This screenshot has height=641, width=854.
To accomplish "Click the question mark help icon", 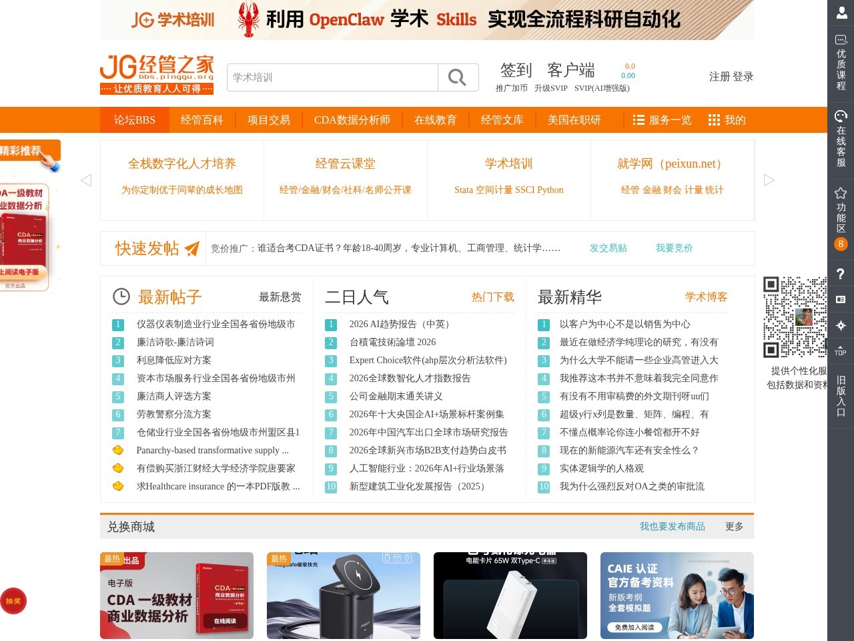I will coord(841,274).
